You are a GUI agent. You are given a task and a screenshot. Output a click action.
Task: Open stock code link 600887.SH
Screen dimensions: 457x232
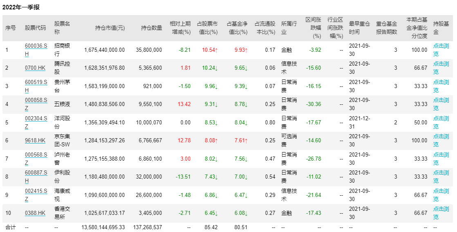pos(36,177)
